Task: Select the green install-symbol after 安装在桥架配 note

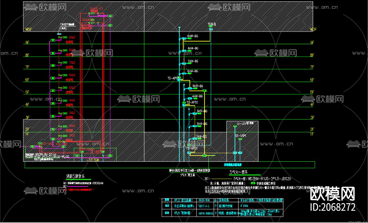Action: [253, 183]
